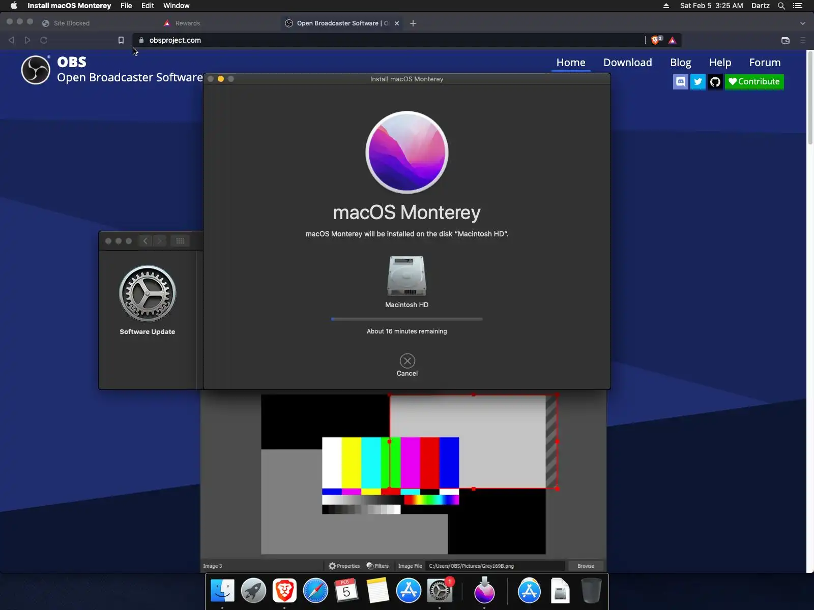Screen dimensions: 814x610
Task: Open the OBS Twitter icon link
Action: (698, 82)
